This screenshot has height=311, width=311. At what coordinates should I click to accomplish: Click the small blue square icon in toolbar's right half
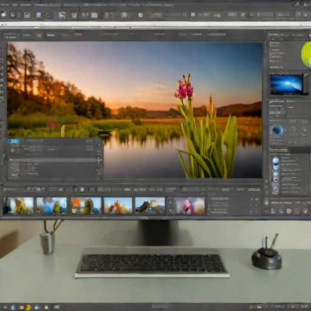251,15
